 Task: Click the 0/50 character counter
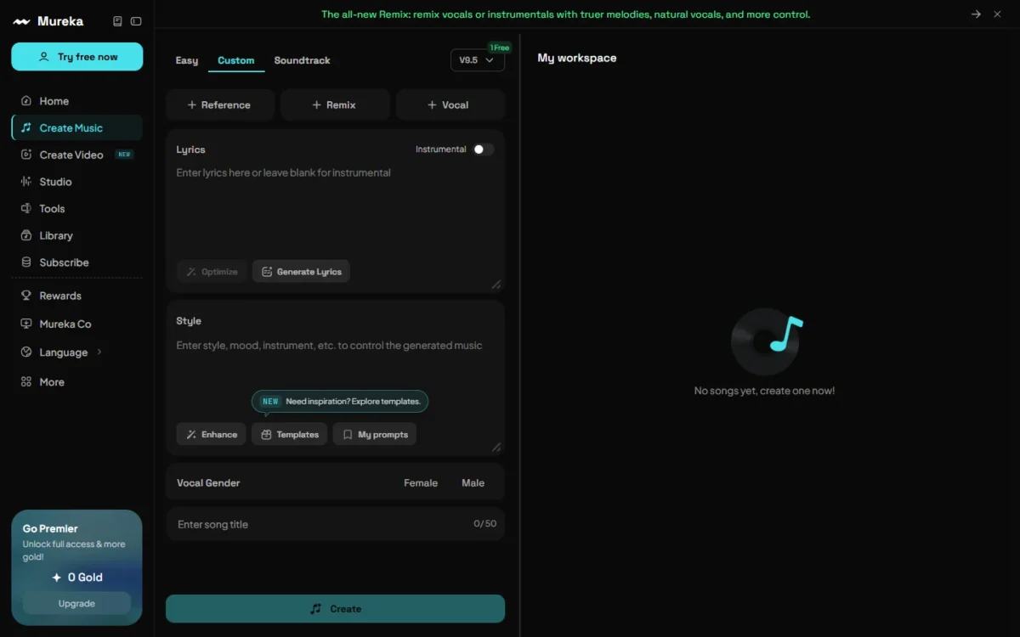(484, 524)
